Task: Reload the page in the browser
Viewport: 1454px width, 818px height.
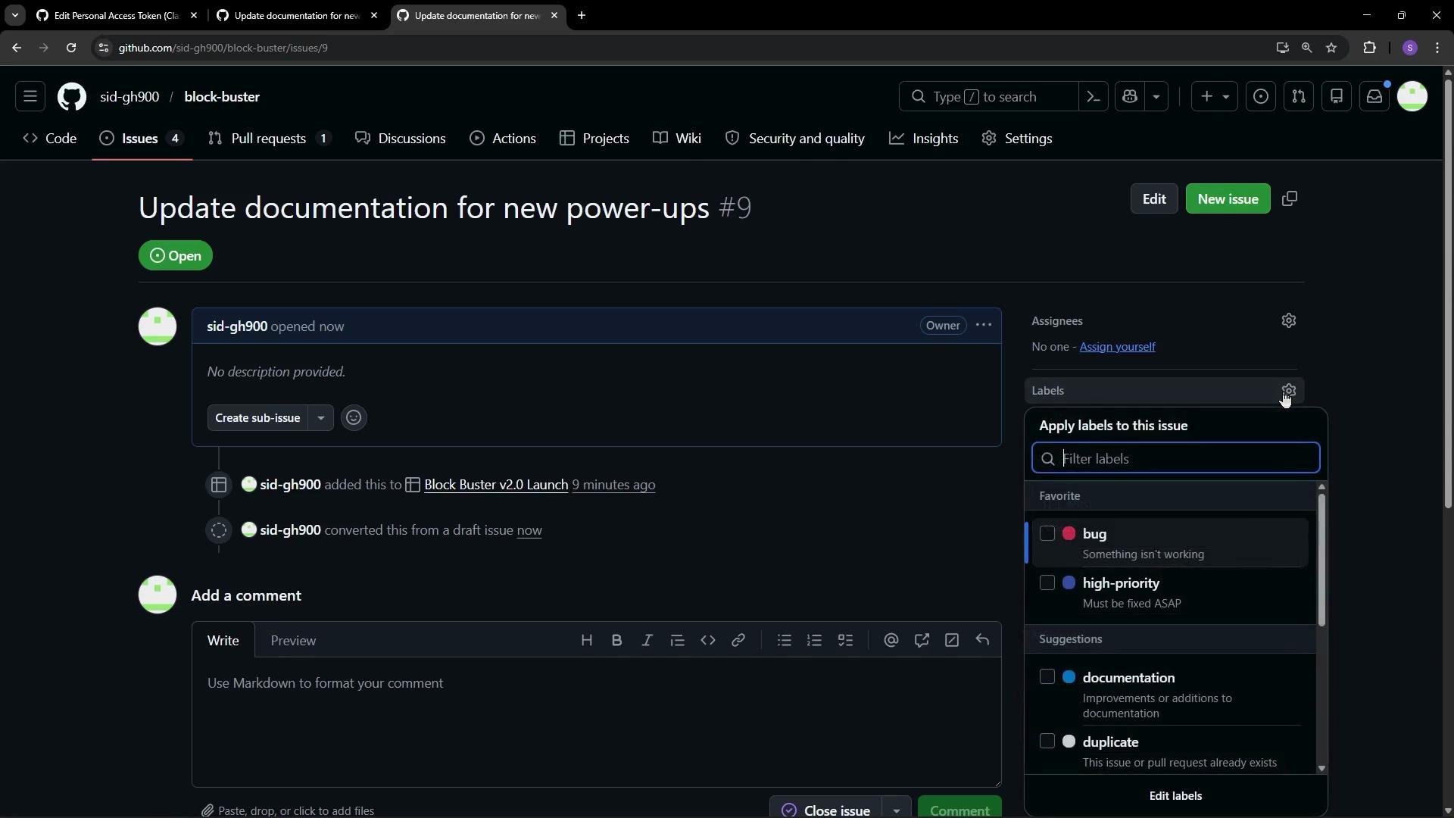Action: tap(71, 48)
